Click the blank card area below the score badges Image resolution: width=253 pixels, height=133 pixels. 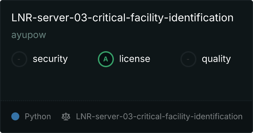[126, 84]
